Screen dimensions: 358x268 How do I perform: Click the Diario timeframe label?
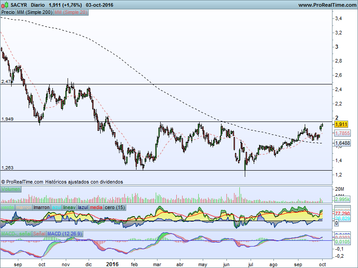(38, 5)
